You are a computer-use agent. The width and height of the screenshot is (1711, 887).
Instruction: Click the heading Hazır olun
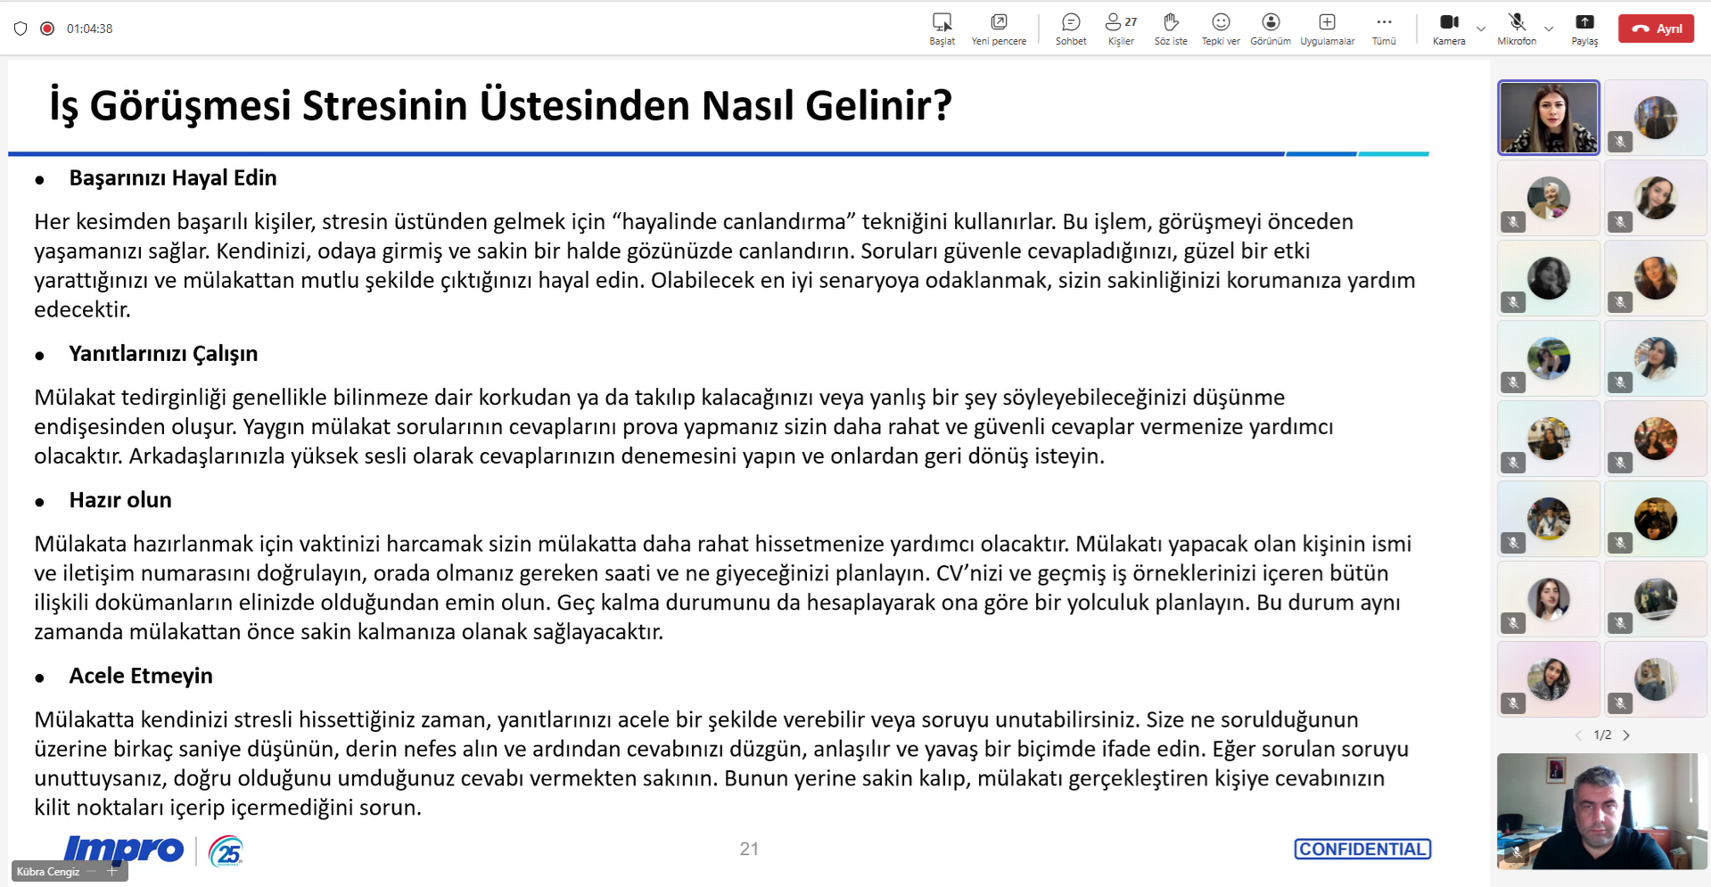[x=120, y=500]
